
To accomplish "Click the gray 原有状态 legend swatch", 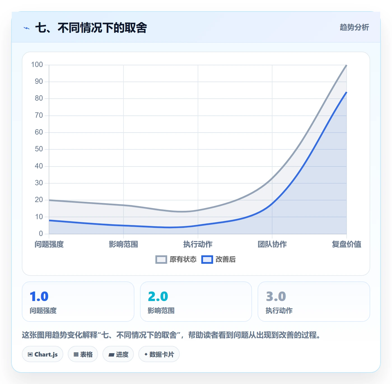I will pyautogui.click(x=161, y=260).
